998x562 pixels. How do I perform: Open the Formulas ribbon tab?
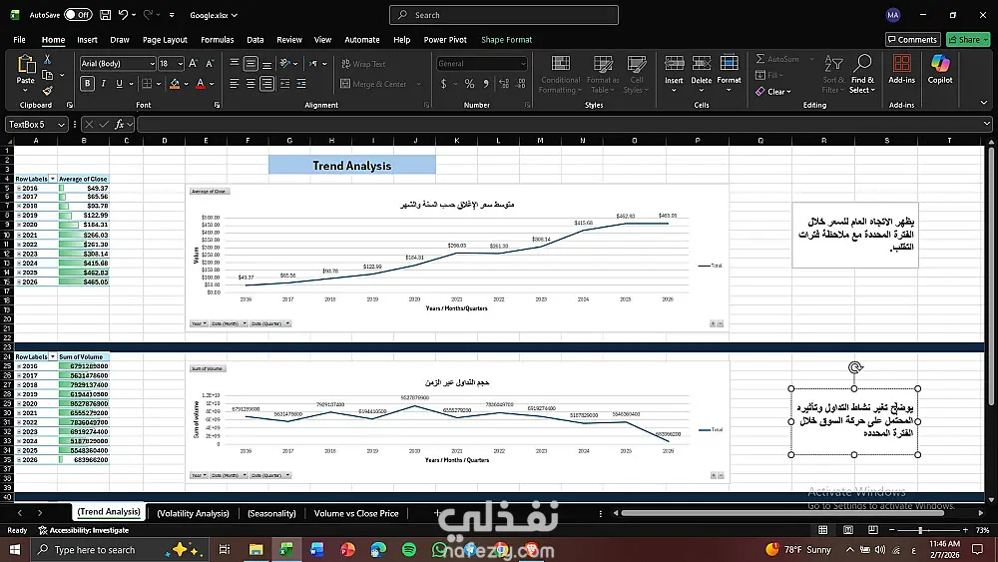(x=217, y=40)
